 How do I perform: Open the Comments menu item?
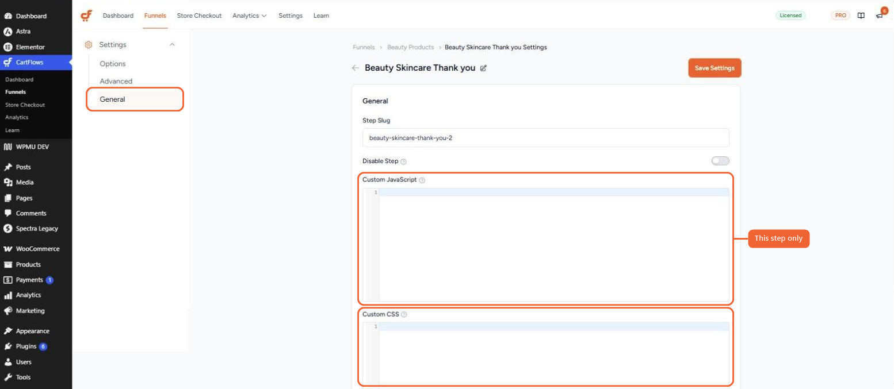(x=36, y=213)
